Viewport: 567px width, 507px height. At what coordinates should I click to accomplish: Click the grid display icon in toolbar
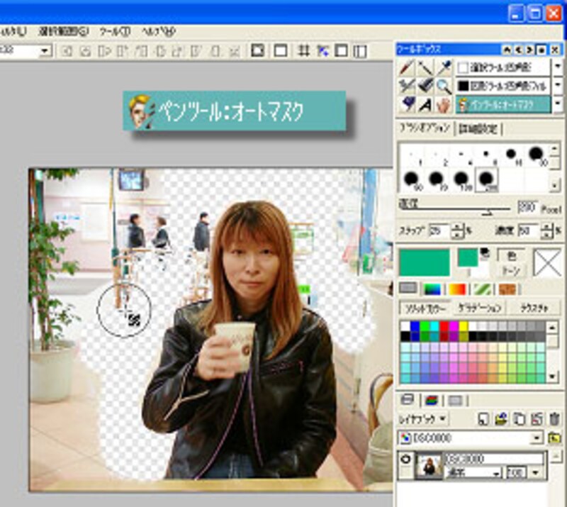coord(303,50)
